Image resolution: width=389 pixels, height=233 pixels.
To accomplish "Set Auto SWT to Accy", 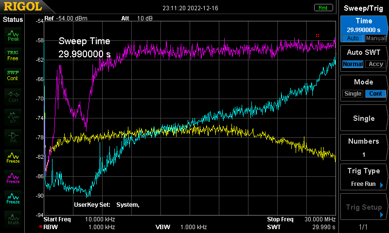I will click(x=375, y=64).
